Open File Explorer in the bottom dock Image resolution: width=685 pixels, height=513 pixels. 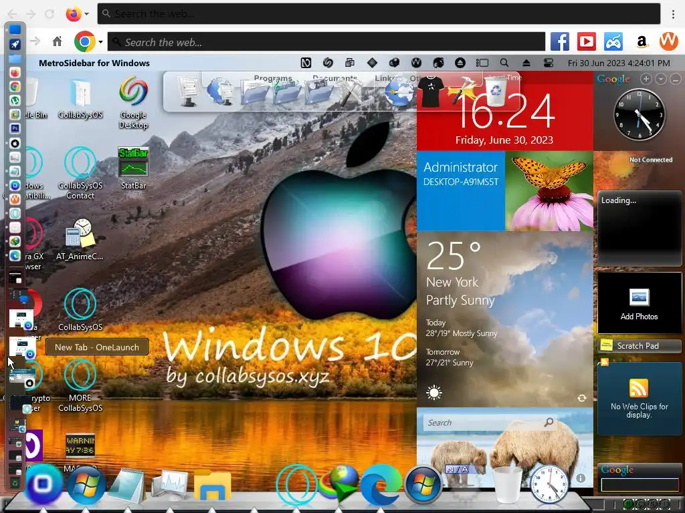212,486
